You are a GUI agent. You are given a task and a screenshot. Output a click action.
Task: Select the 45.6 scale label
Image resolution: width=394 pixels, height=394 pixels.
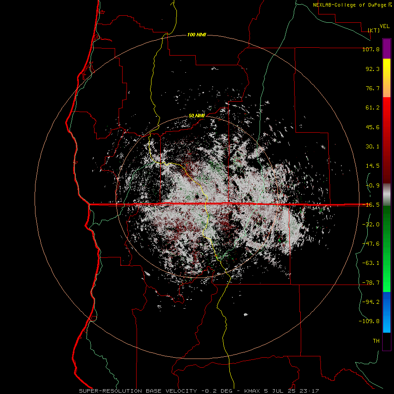point(373,127)
